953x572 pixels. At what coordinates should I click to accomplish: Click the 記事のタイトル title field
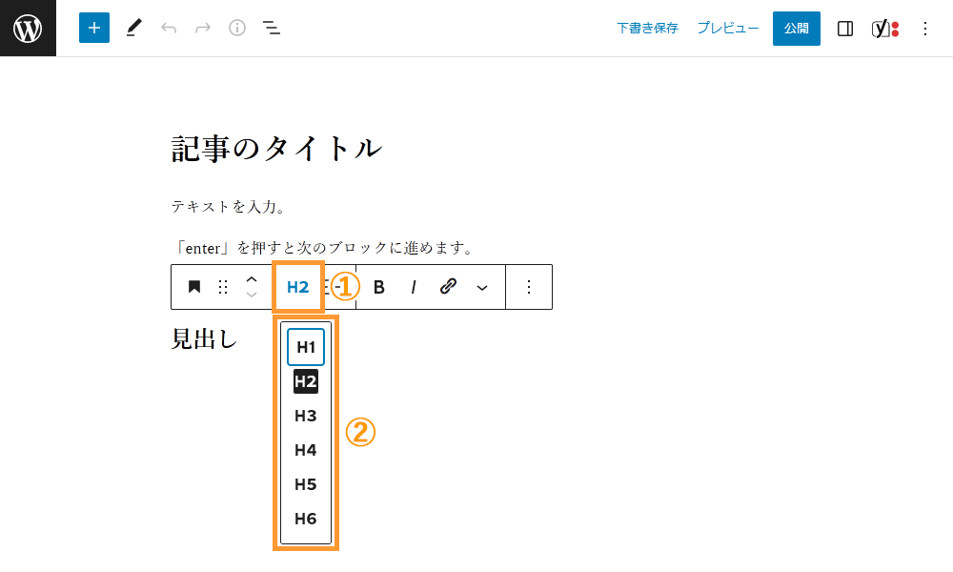276,148
